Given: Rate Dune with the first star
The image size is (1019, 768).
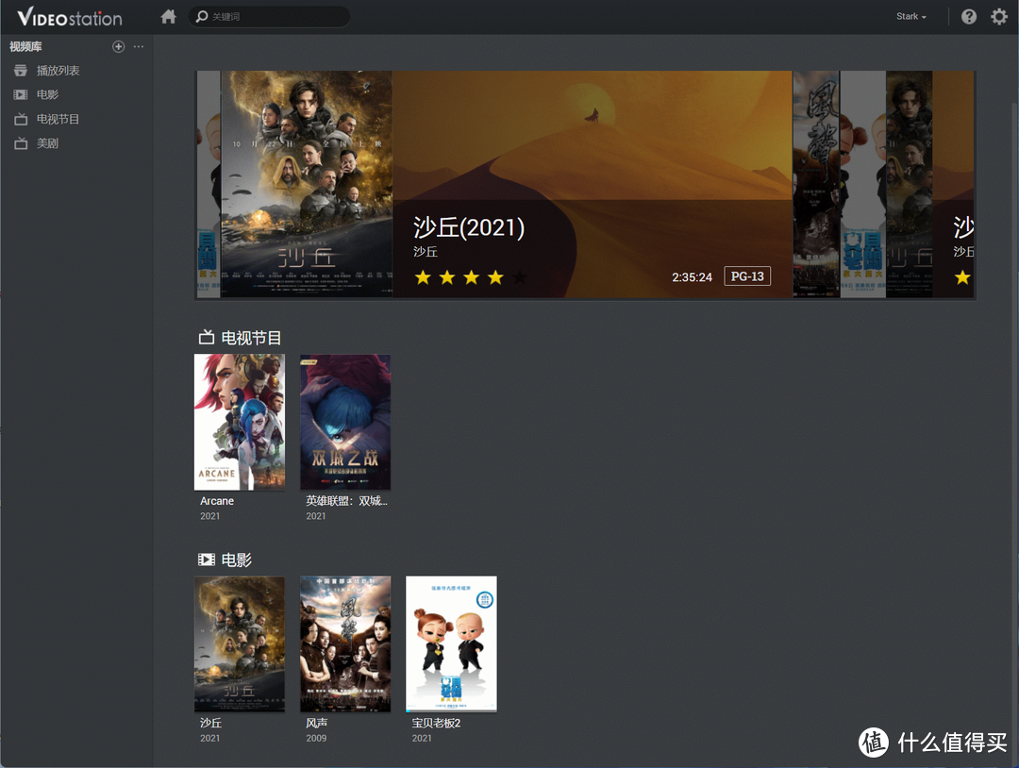Looking at the screenshot, I should click(423, 277).
